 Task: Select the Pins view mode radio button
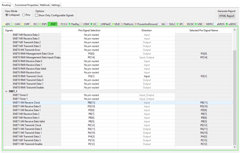[x=23, y=15]
